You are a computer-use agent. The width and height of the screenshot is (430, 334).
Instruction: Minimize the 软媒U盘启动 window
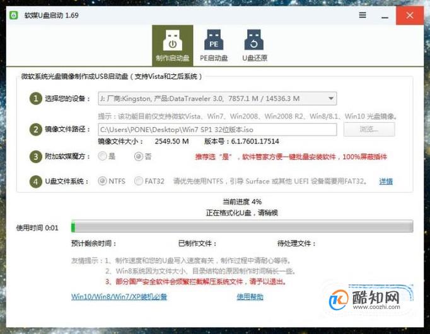coord(385,17)
